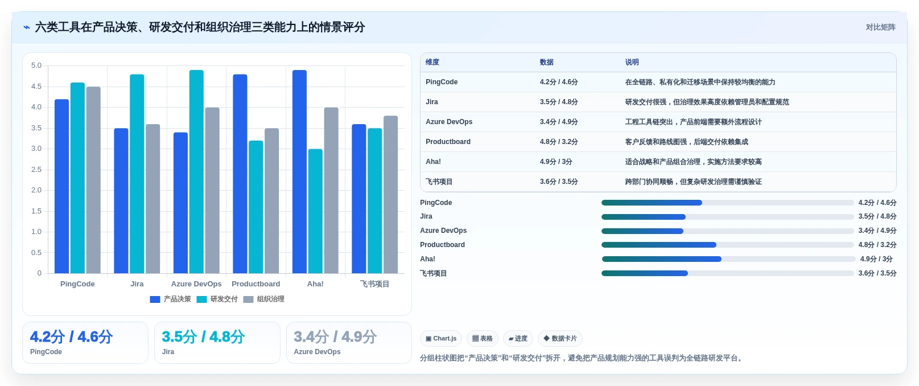The width and height of the screenshot is (919, 386).
Task: Open the PingCode 4.2分 / 4.6分 stat card
Action: [85, 343]
